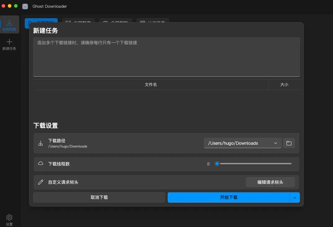The image size is (333, 227).
Task: Click the 下载线程数 label
Action: 59,164
